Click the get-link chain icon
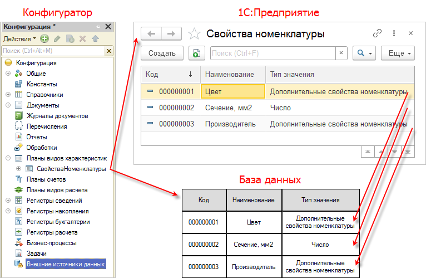Viewport: 426px width, 278px height. tap(377, 33)
